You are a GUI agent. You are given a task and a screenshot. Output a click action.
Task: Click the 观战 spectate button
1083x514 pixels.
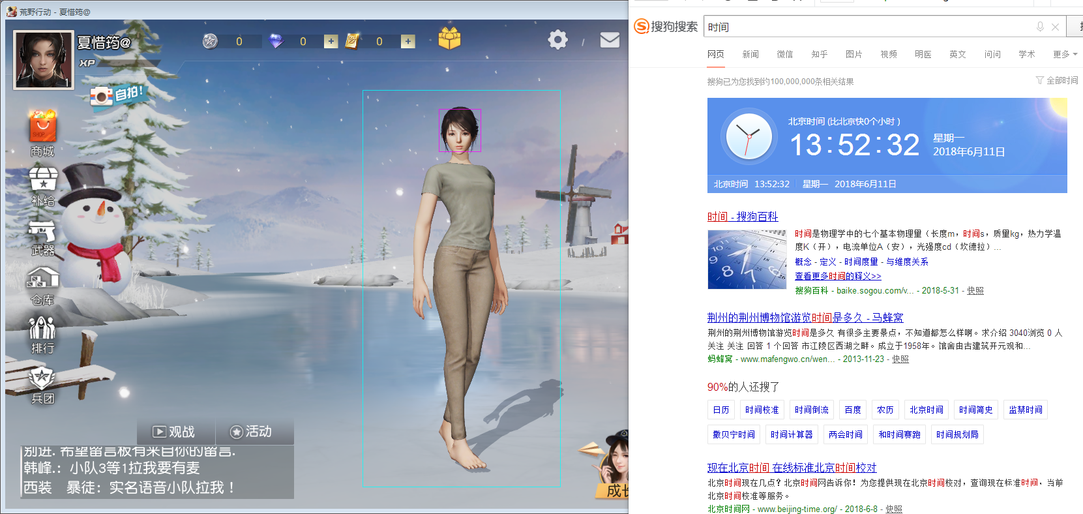point(174,432)
